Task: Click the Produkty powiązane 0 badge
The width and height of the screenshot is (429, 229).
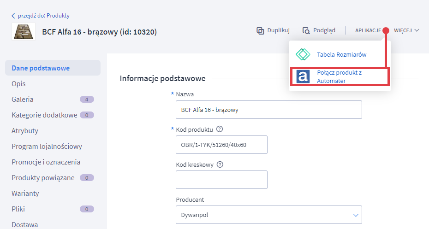Action: pyautogui.click(x=87, y=178)
